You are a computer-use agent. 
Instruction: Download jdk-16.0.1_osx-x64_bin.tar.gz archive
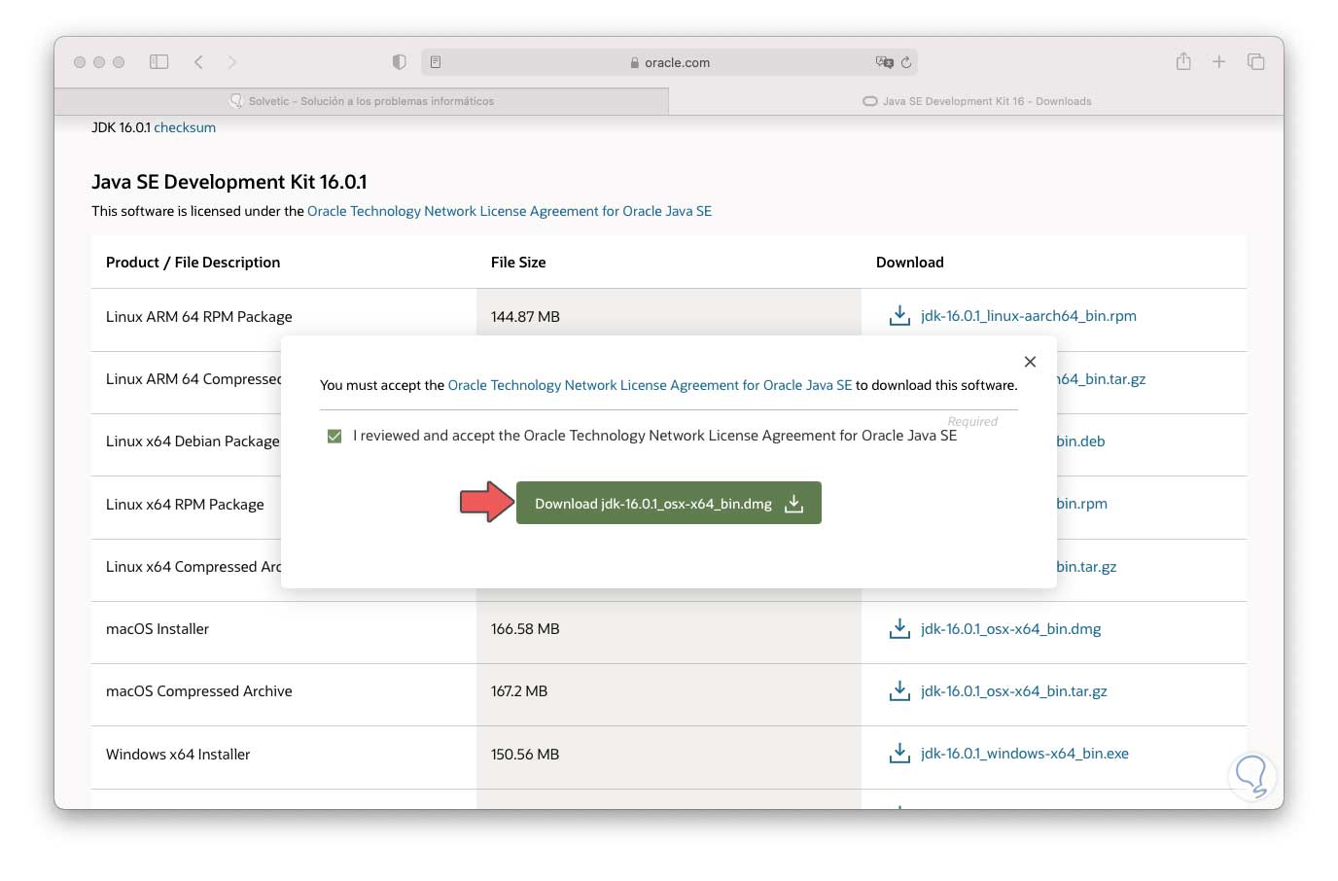pos(1013,691)
